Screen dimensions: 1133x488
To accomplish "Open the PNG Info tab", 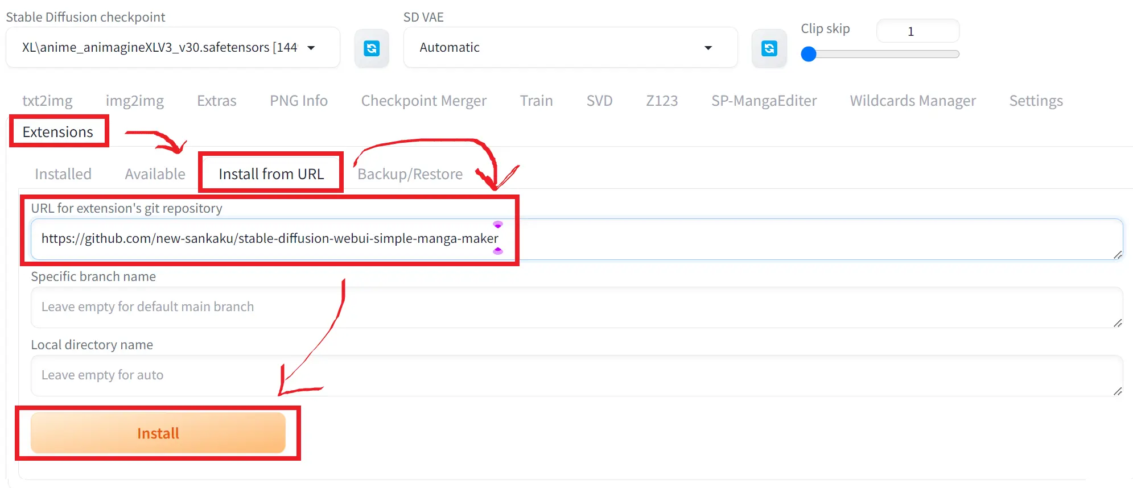I will pos(299,101).
